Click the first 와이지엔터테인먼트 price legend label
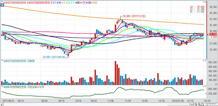 (15, 3)
